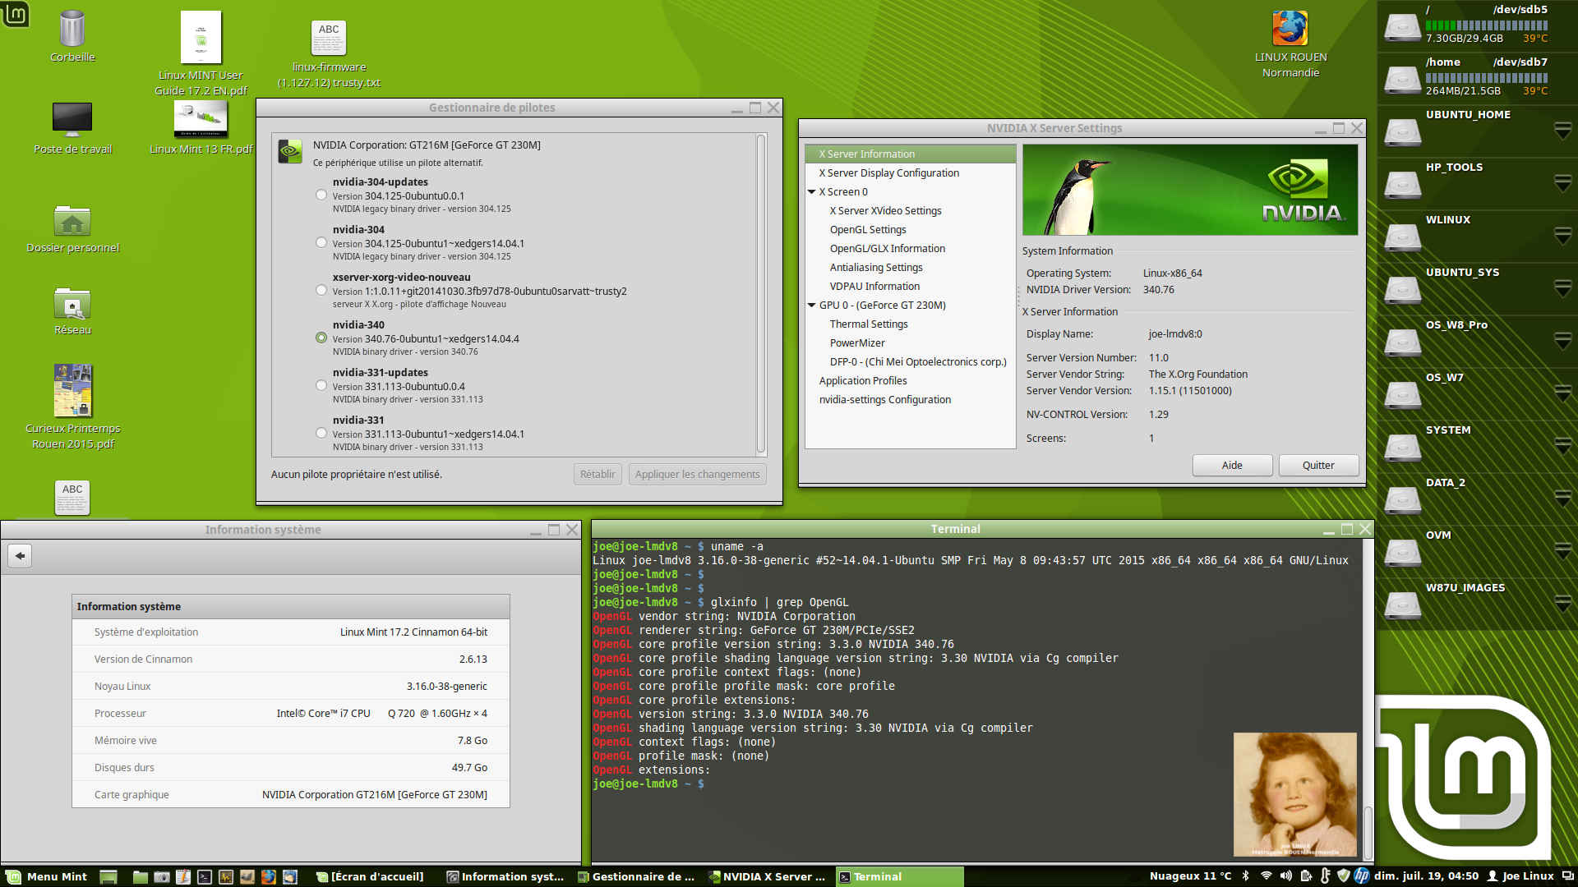
Task: Select the nvidia-331-updates driver radio button
Action: pyautogui.click(x=321, y=386)
